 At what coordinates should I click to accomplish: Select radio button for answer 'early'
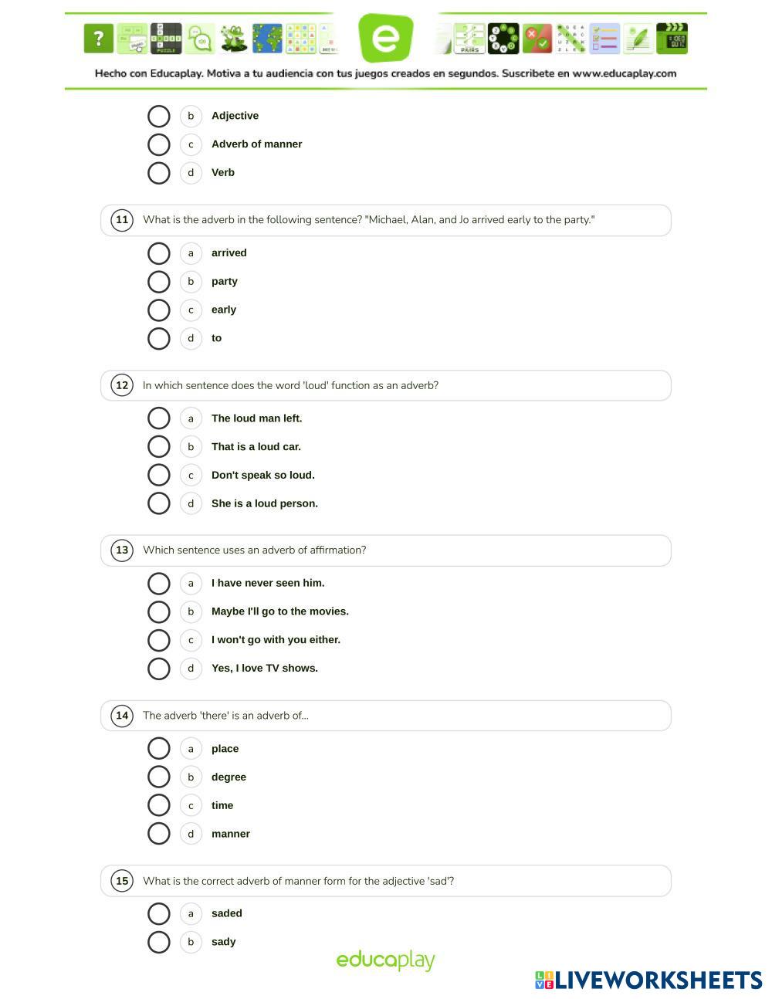click(158, 310)
